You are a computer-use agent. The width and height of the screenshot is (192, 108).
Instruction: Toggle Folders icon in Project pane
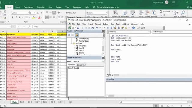coord(77,35)
